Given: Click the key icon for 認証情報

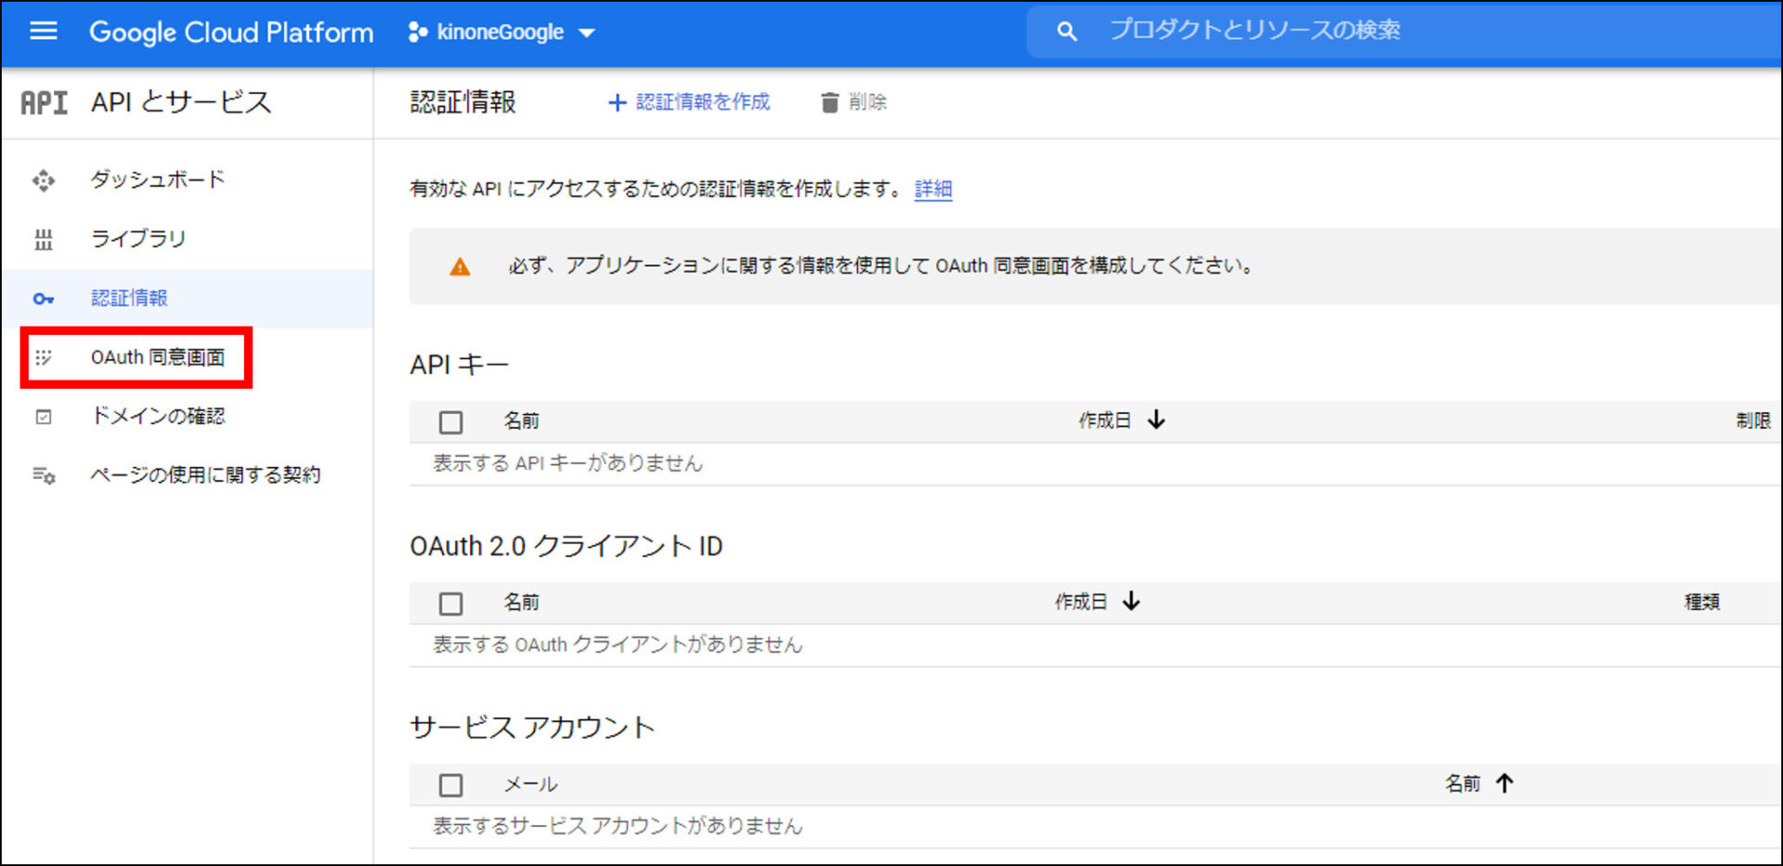Looking at the screenshot, I should click(x=44, y=299).
